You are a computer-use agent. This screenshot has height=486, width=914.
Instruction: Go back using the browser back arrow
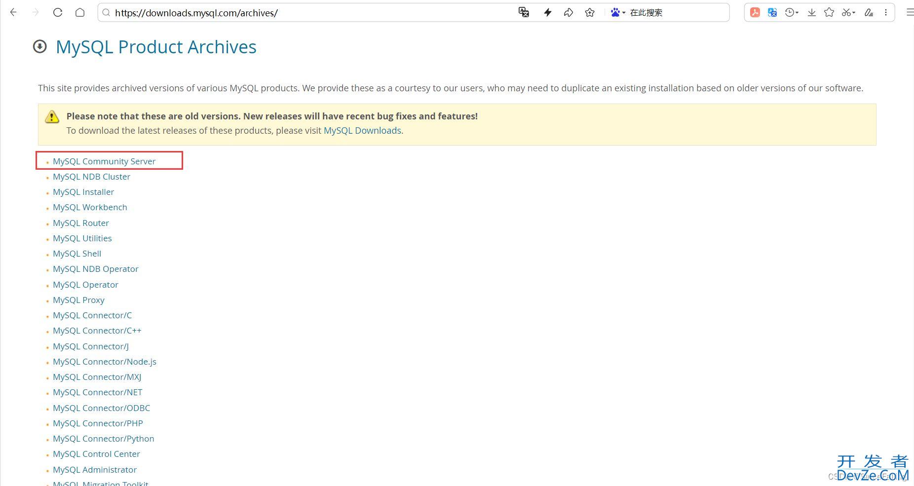click(x=13, y=12)
